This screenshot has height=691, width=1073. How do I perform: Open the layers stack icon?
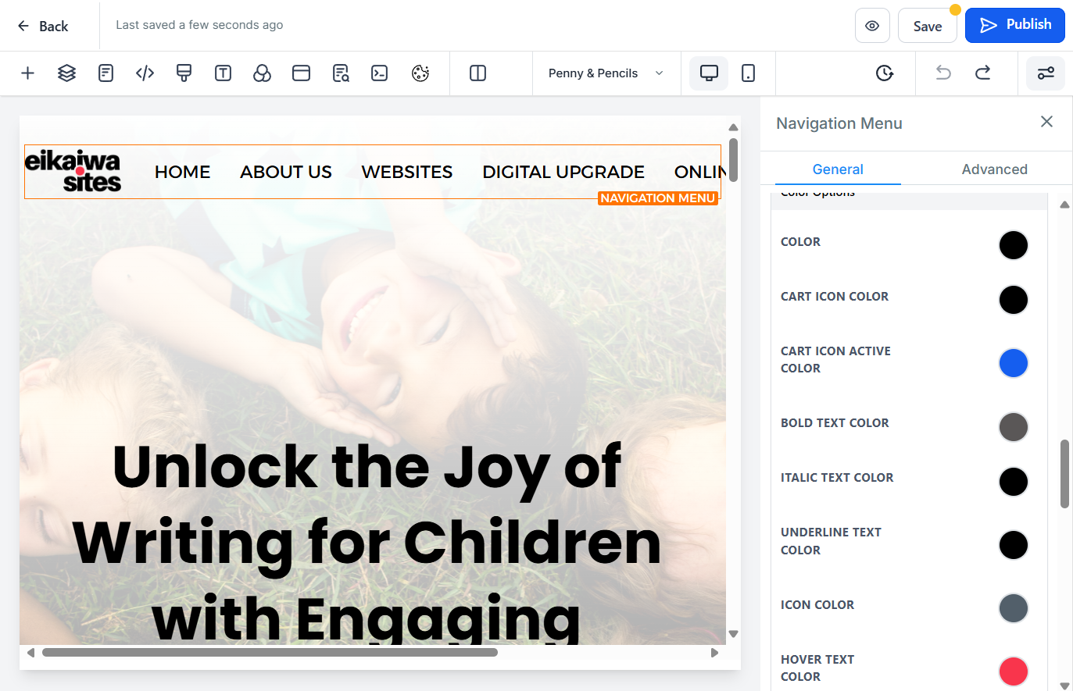(x=66, y=73)
